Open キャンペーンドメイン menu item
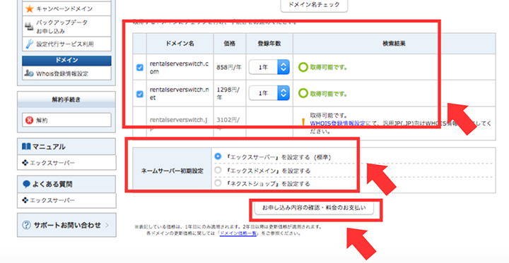This screenshot has width=509, height=263. pos(66,8)
